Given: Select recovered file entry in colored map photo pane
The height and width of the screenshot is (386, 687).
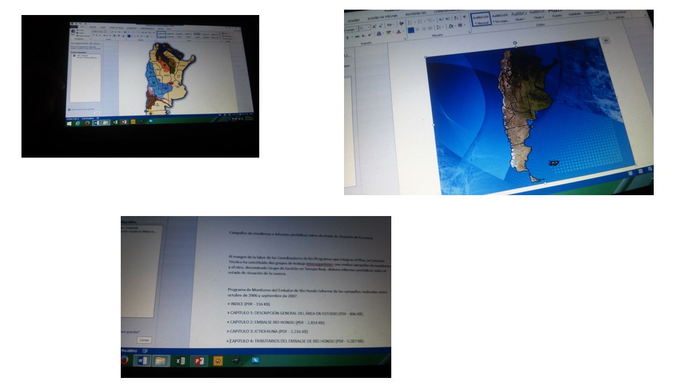Looking at the screenshot, I should tap(85, 56).
